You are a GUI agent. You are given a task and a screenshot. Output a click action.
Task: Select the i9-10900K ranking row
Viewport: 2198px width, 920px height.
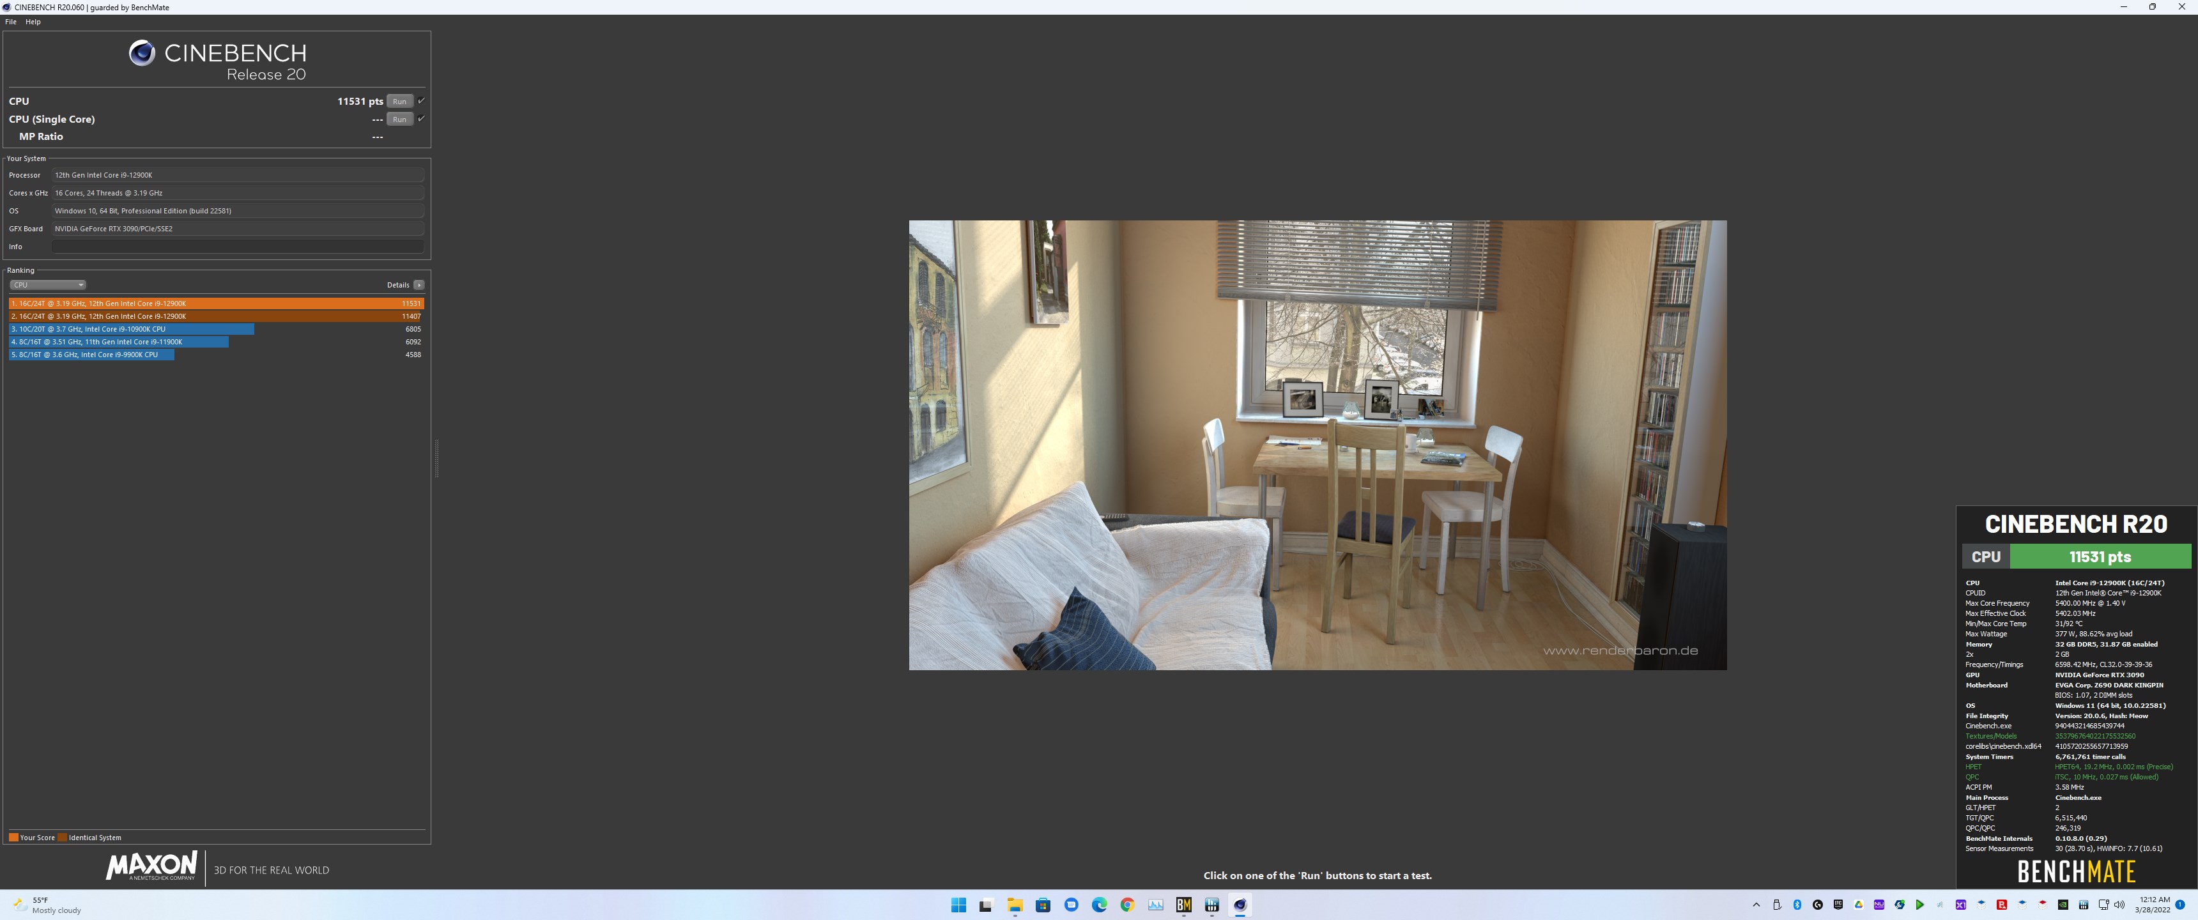(216, 328)
